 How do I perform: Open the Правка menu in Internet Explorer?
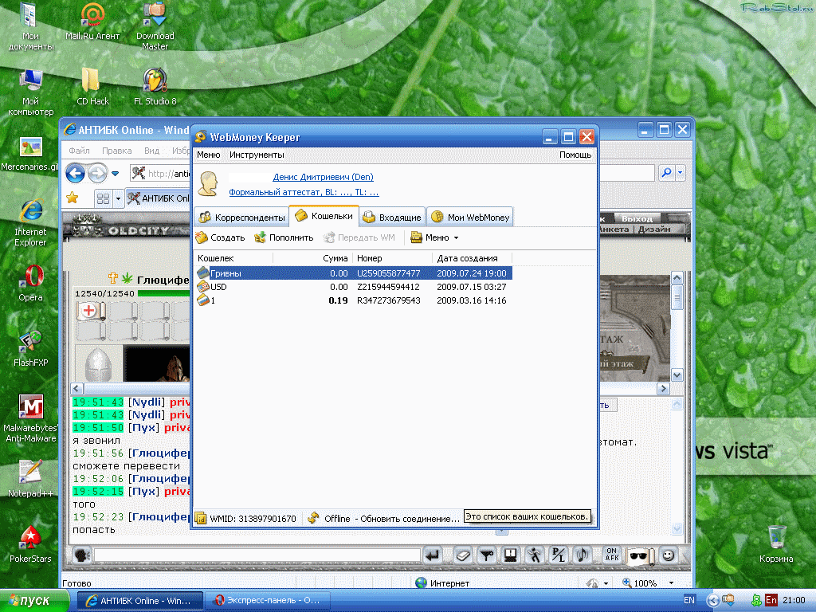[116, 151]
